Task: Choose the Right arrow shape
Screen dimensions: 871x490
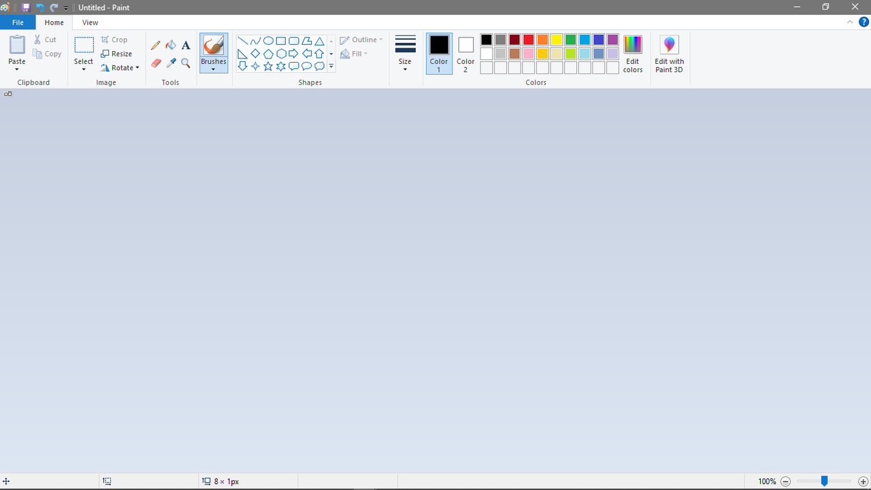Action: (294, 54)
